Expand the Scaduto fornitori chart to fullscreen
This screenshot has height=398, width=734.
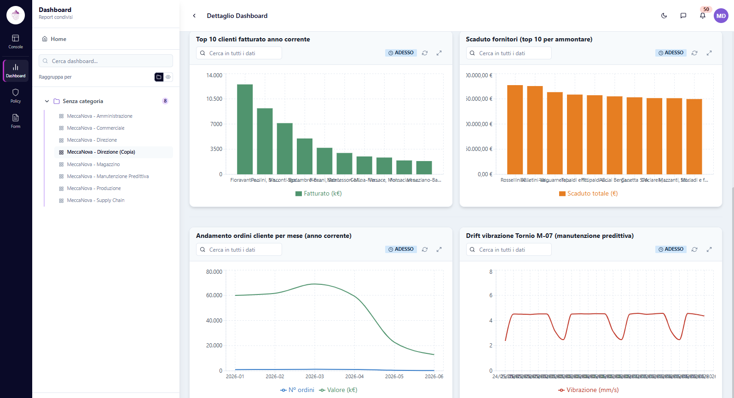[x=709, y=53]
